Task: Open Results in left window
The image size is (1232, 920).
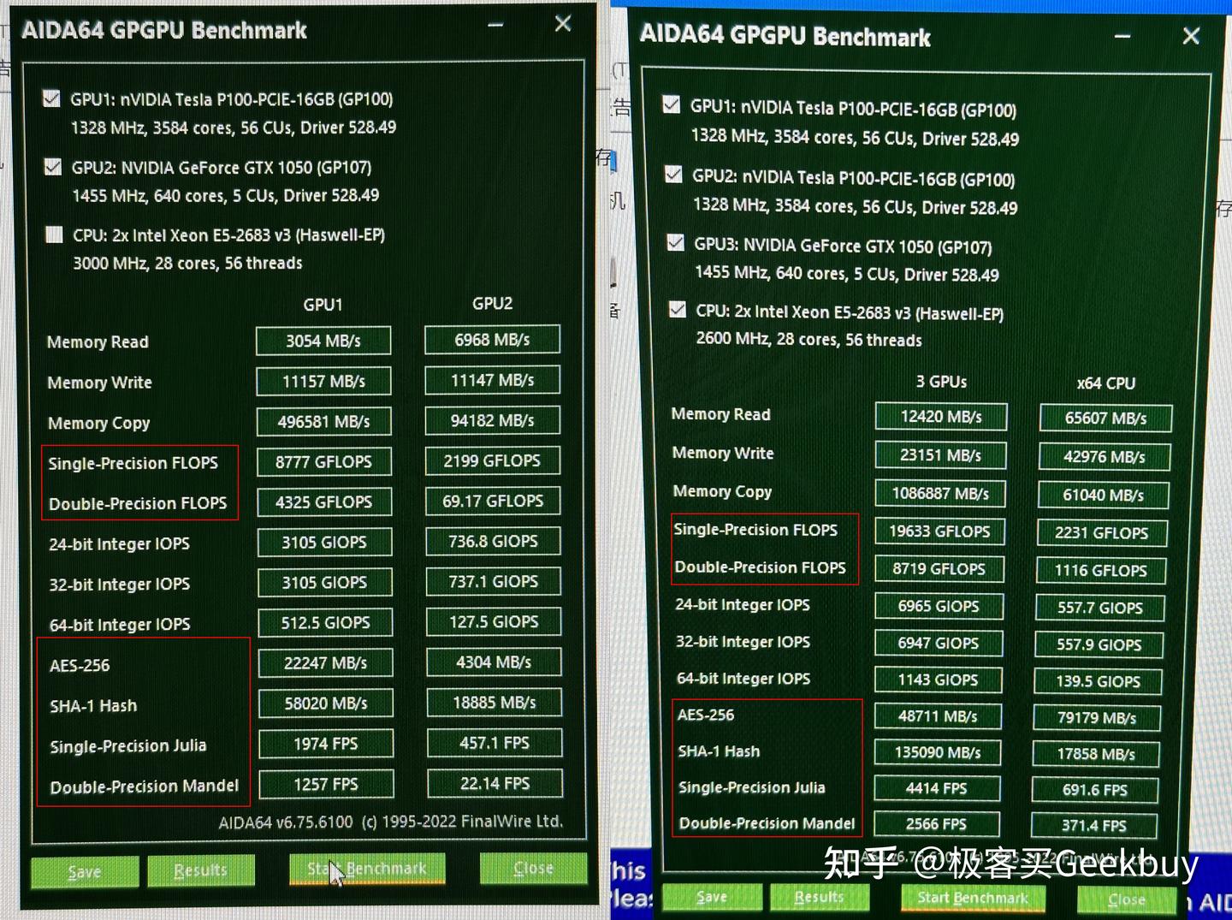Action: tap(201, 870)
